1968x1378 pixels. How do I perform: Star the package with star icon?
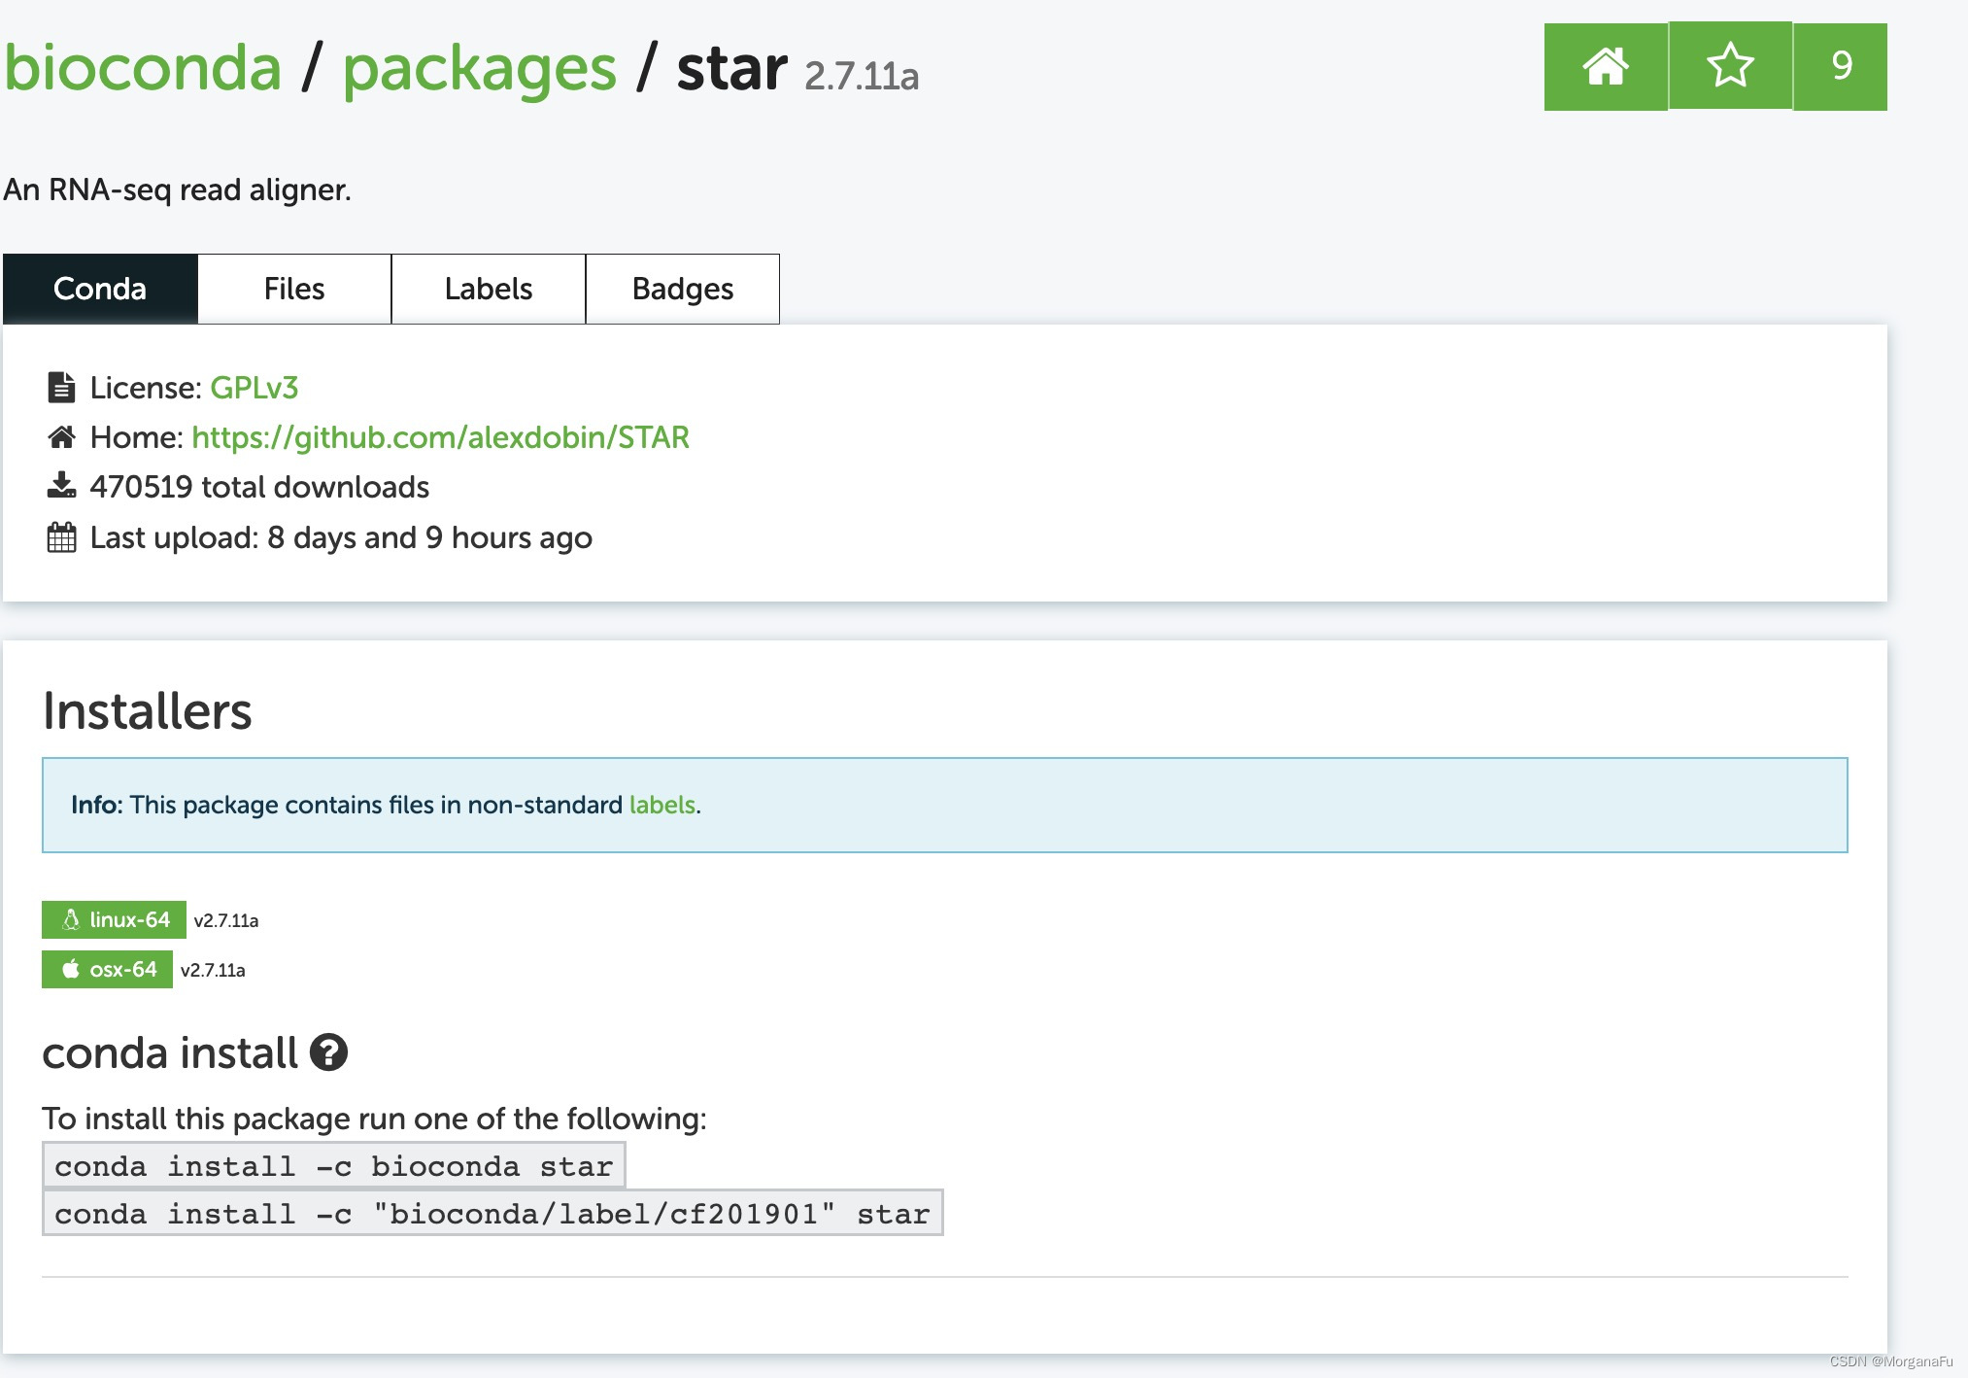(x=1730, y=67)
